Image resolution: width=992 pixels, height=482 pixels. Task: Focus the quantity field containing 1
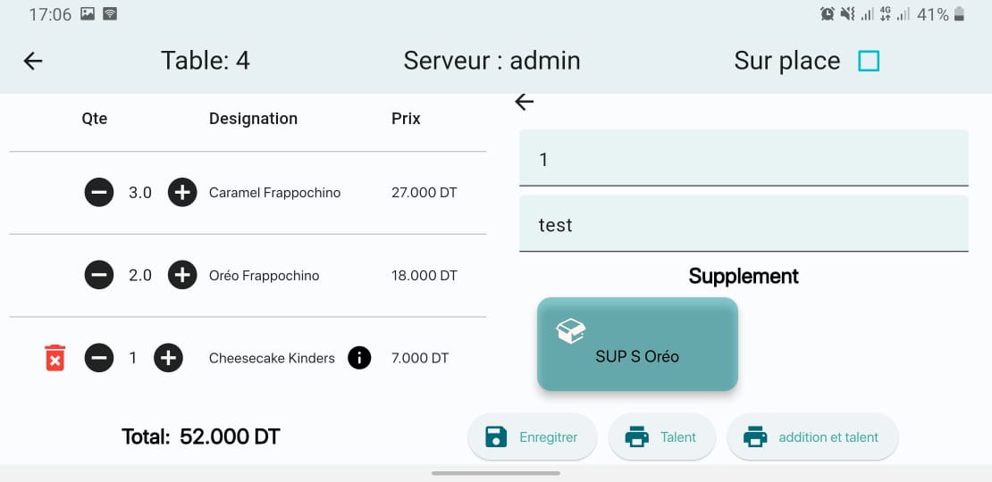pyautogui.click(x=744, y=159)
